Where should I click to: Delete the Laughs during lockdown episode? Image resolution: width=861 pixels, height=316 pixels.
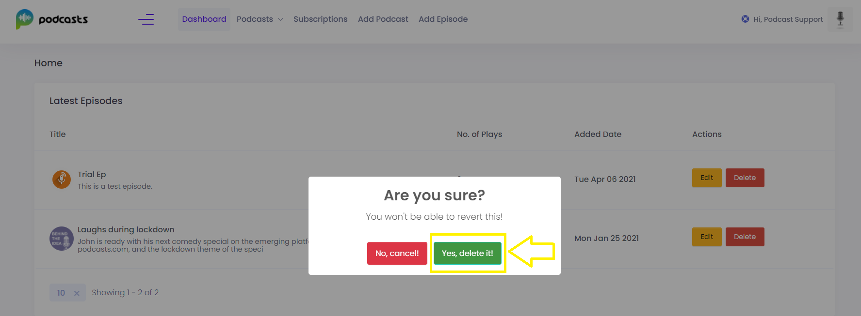pos(745,237)
